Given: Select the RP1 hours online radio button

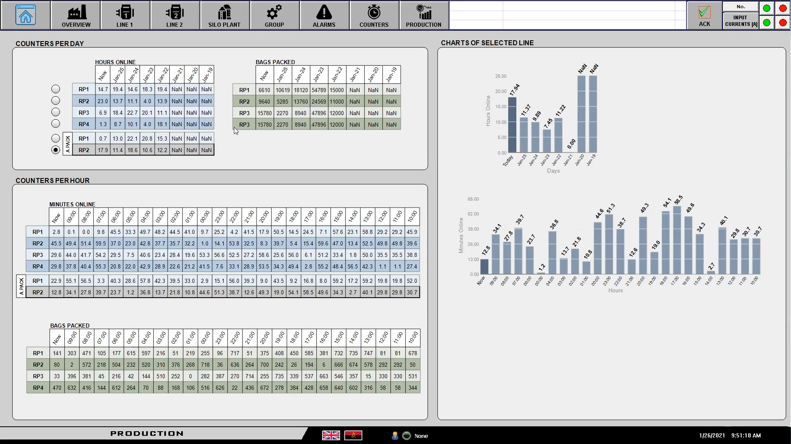Looking at the screenshot, I should 56,89.
